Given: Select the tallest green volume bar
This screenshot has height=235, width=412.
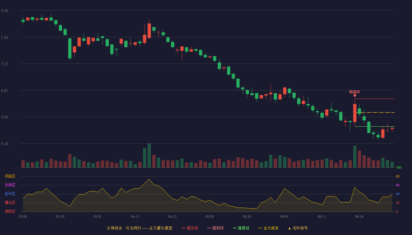Looking at the screenshot, I should point(149,155).
